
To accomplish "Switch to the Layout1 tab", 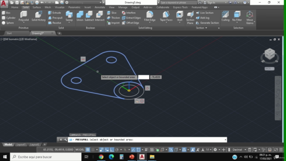I will pos(21,144).
